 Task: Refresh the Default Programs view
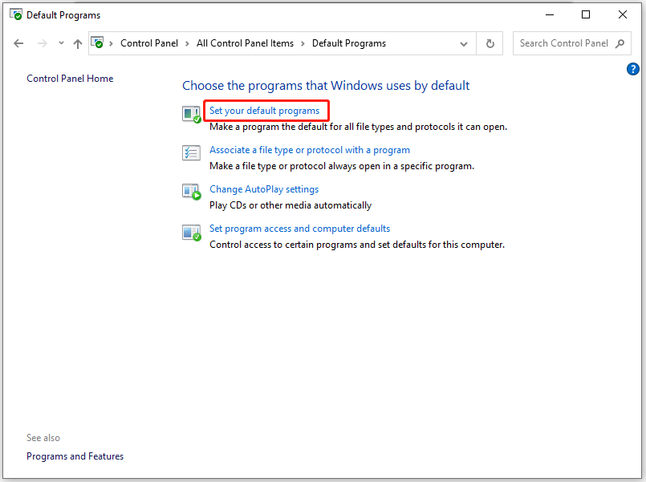tap(490, 43)
